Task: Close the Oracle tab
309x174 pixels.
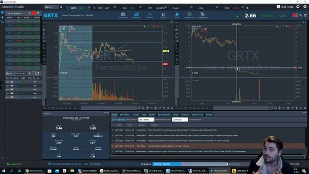Action: (191, 7)
